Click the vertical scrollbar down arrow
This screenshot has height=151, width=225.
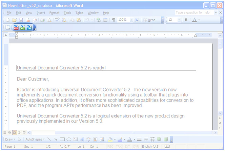tap(220, 113)
